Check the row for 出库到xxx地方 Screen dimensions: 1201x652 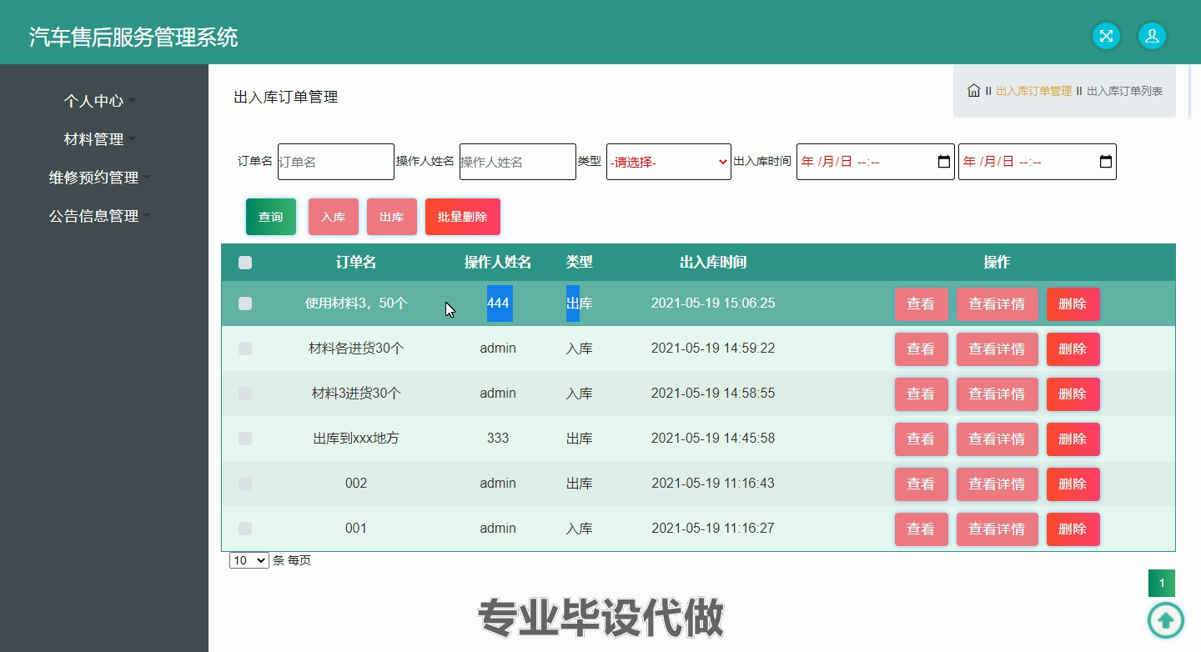pyautogui.click(x=245, y=439)
